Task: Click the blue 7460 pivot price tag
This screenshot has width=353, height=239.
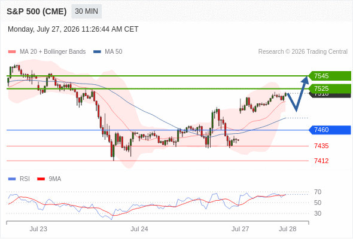Action: point(330,130)
